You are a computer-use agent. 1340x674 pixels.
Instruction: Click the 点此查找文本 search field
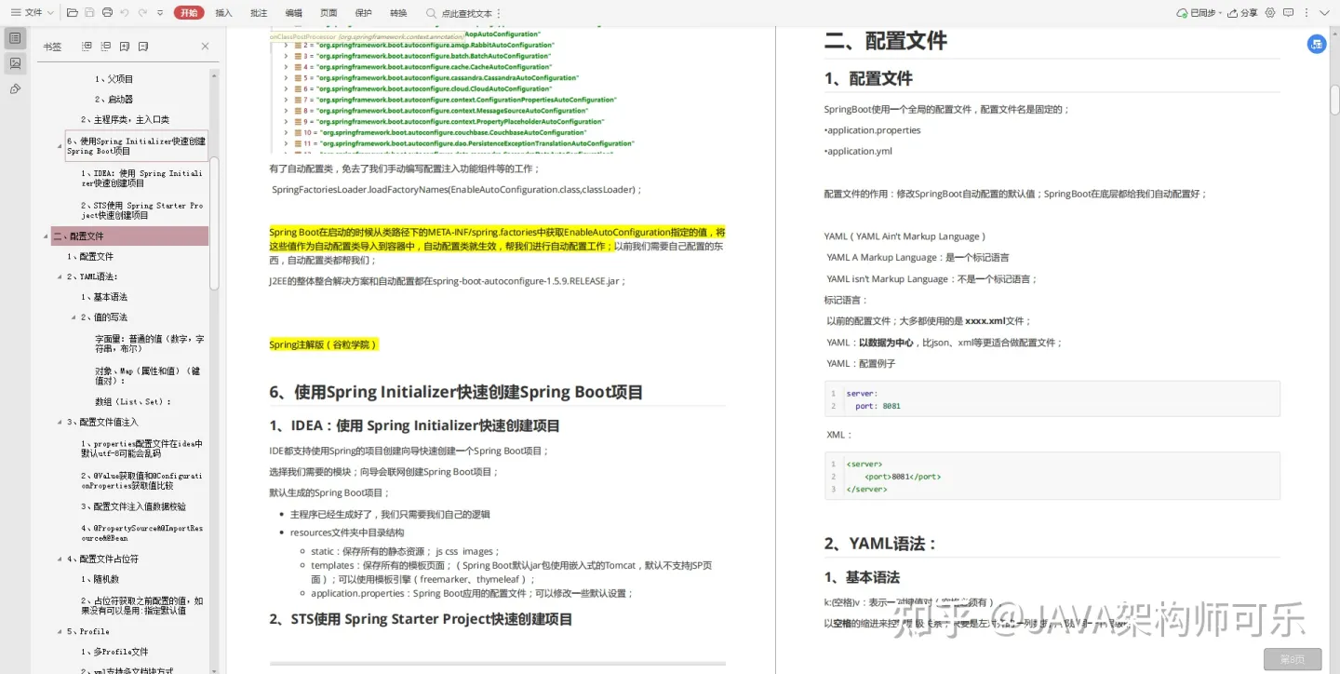[468, 13]
